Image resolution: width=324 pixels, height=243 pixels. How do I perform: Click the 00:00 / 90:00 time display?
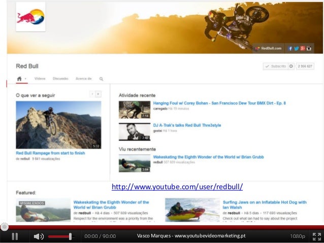click(x=100, y=236)
